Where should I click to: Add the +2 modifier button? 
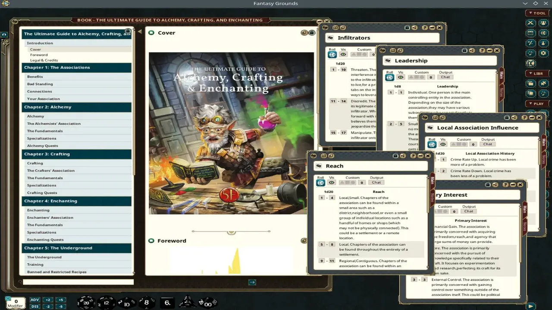click(48, 300)
